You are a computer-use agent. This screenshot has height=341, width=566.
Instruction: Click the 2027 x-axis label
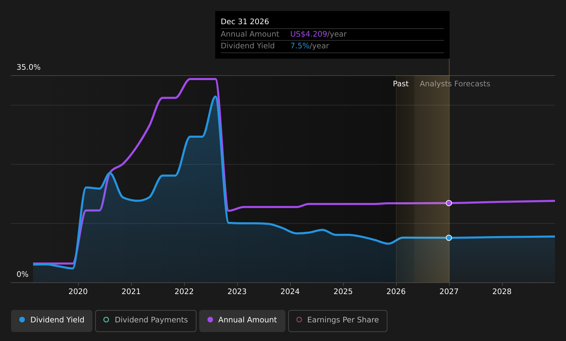[x=449, y=292]
